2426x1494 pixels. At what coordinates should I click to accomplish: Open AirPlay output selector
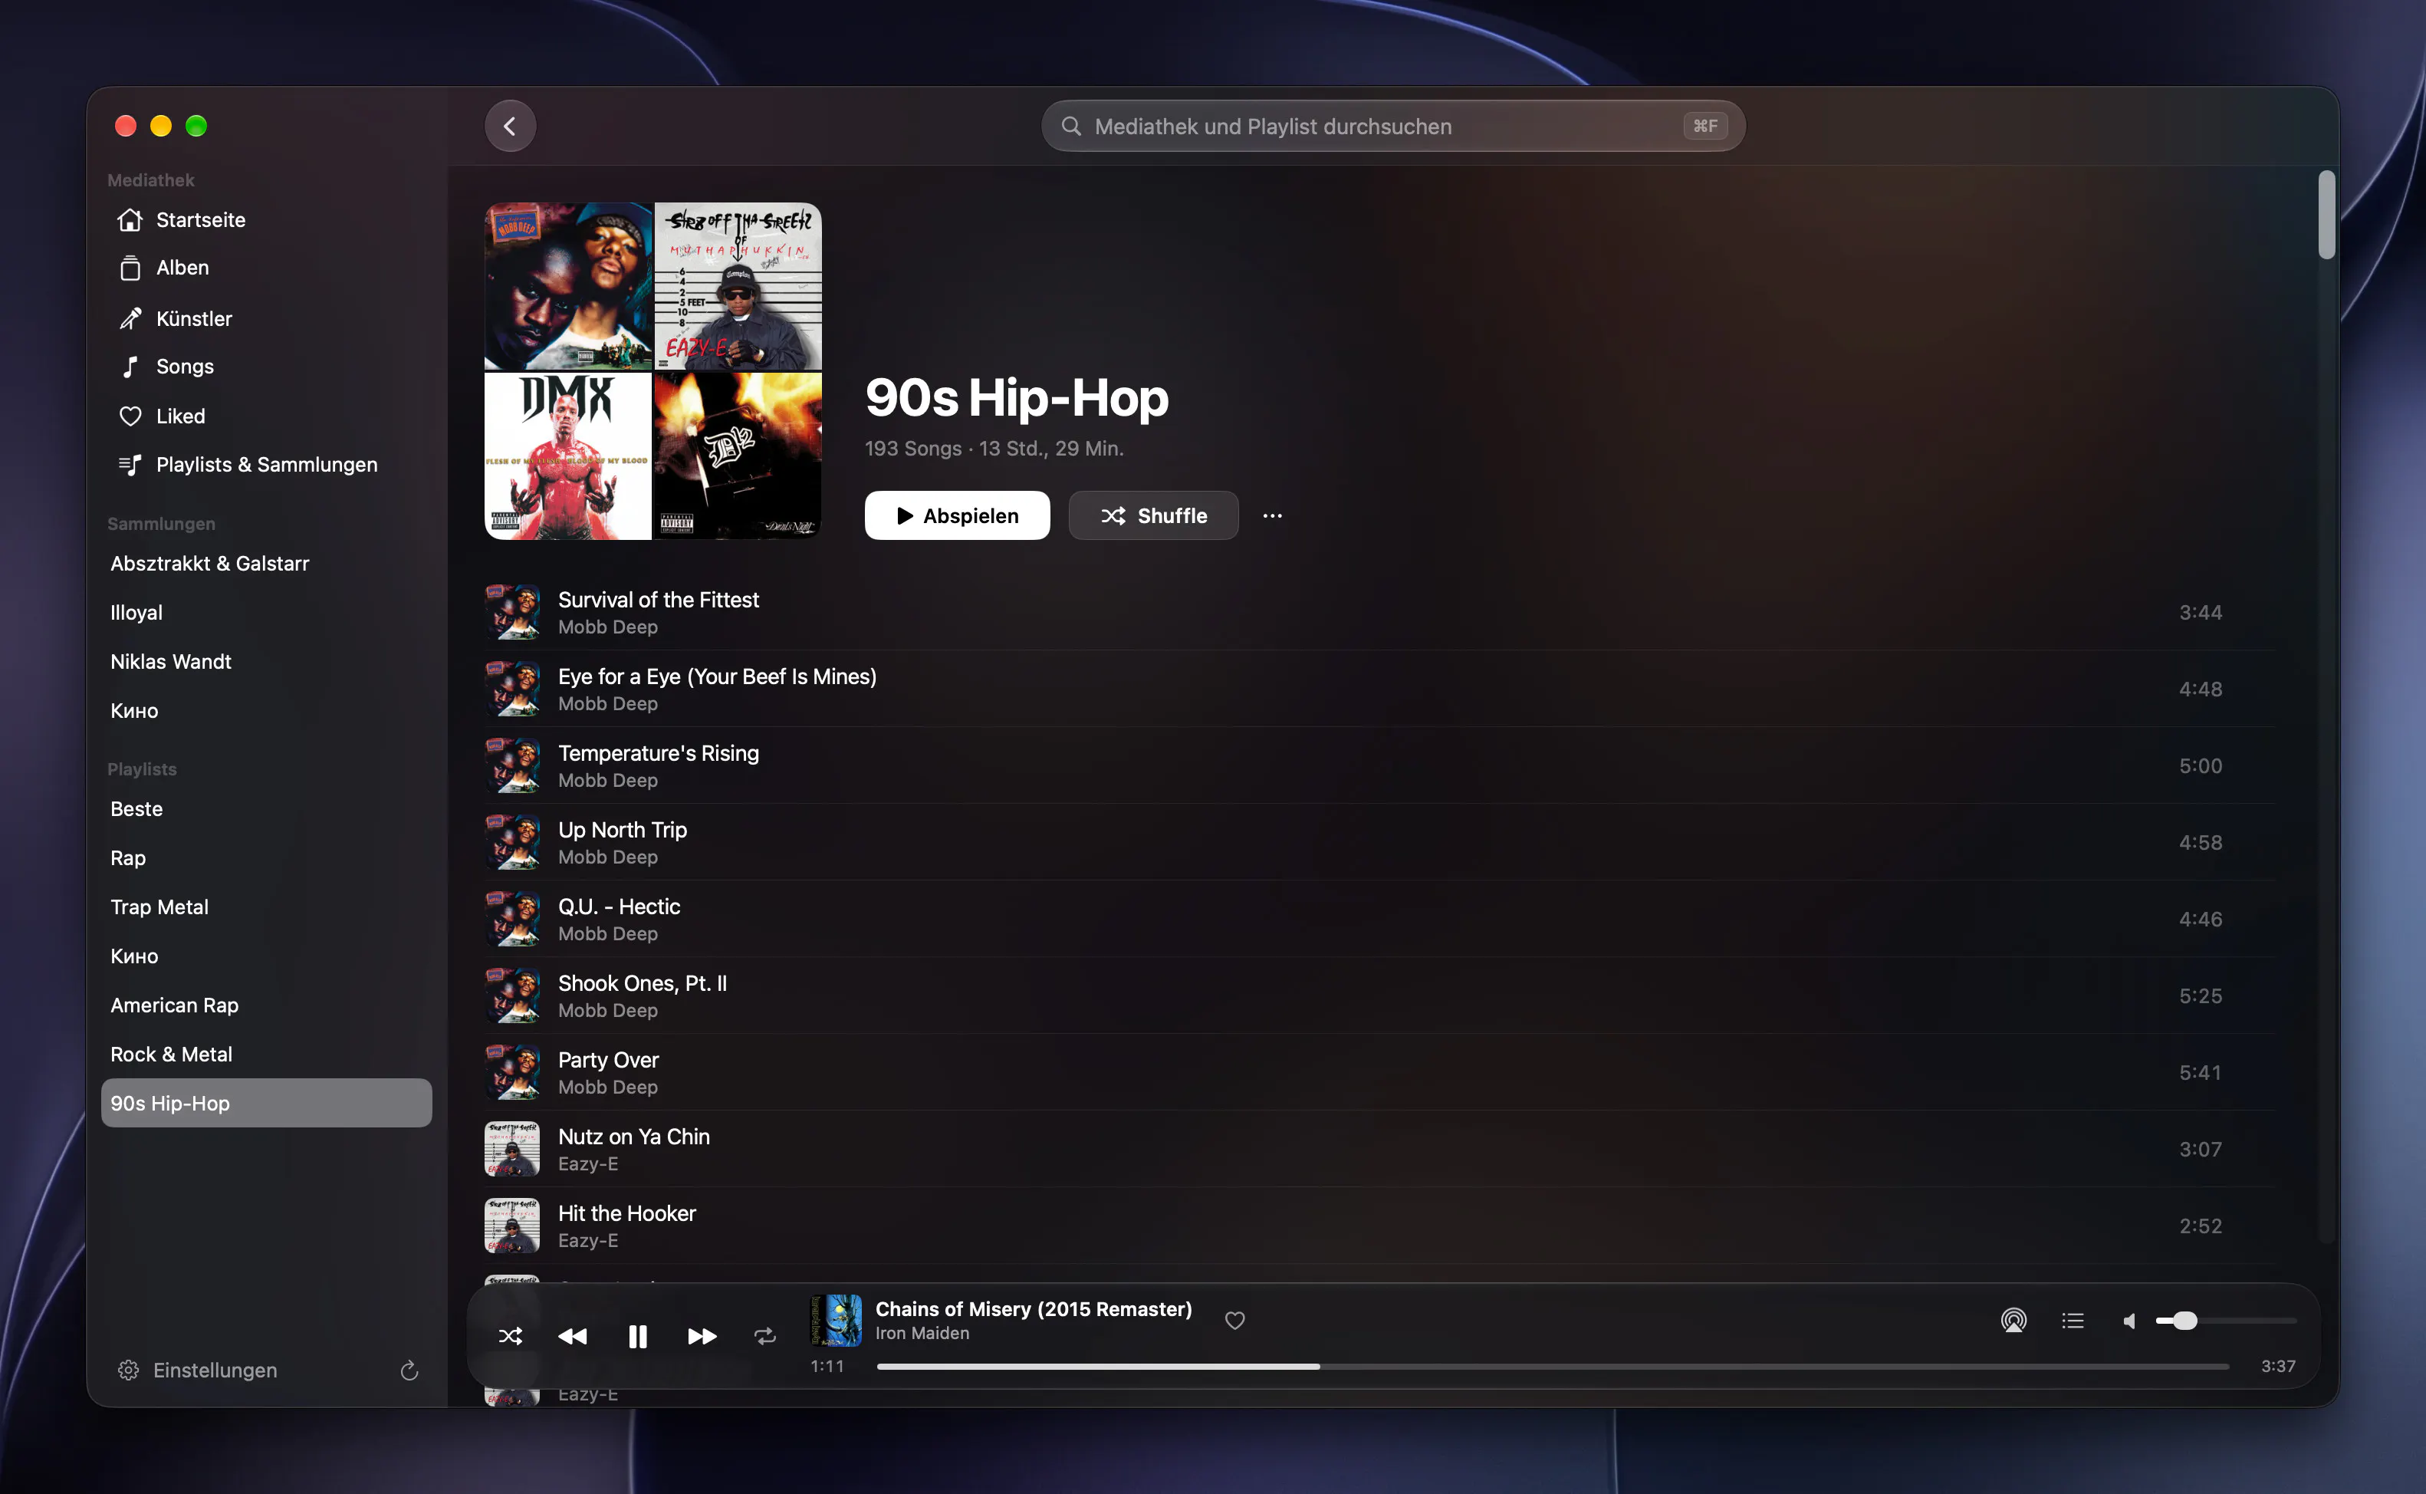click(x=2013, y=1320)
